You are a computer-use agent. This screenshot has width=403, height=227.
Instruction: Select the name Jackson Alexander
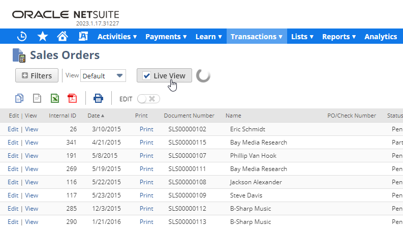pyautogui.click(x=256, y=182)
